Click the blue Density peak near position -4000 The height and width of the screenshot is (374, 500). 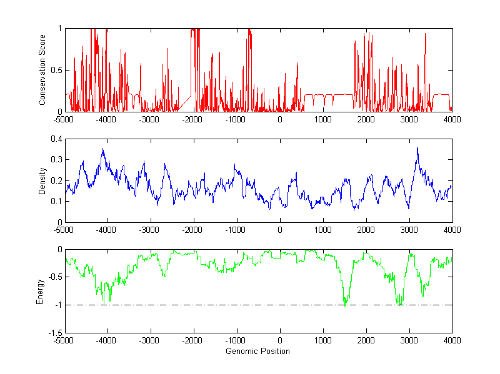click(x=103, y=150)
